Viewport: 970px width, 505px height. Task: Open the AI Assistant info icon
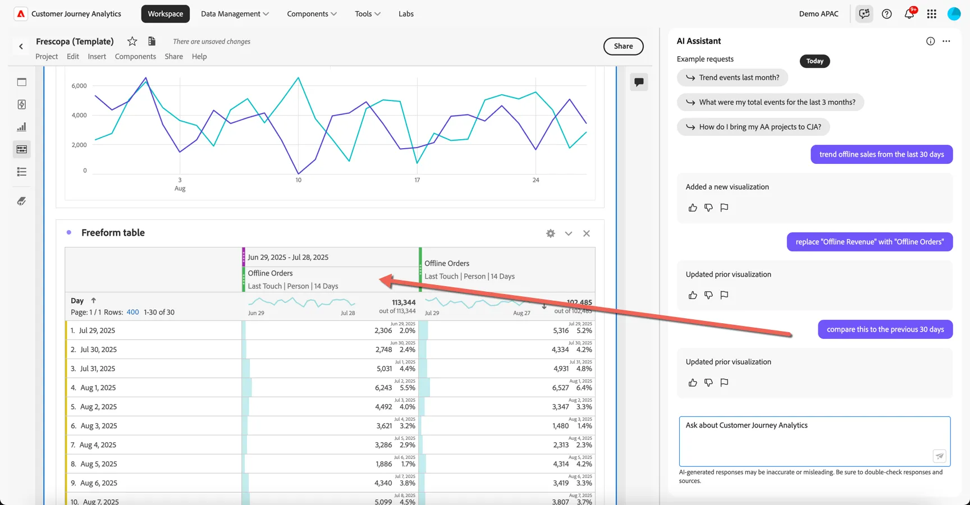pyautogui.click(x=930, y=41)
